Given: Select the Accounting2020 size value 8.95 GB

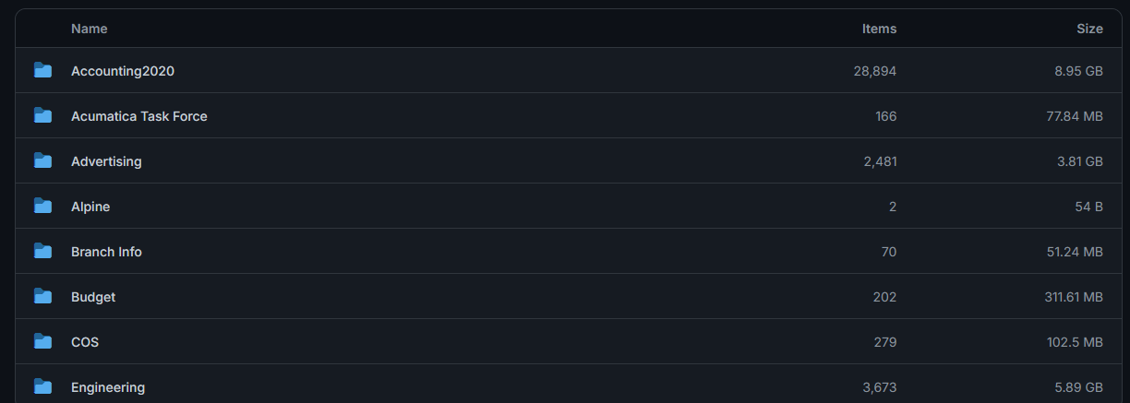Looking at the screenshot, I should (1078, 71).
